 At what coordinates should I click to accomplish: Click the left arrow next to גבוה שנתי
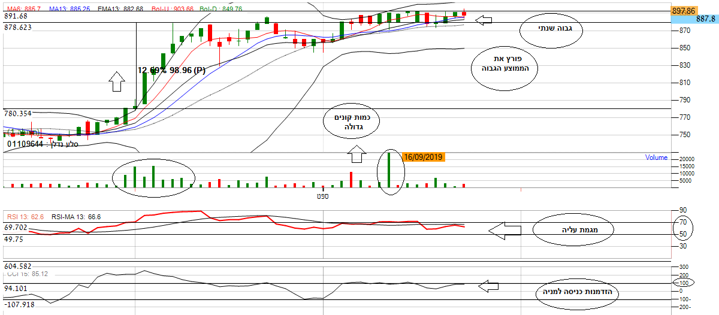tap(483, 20)
